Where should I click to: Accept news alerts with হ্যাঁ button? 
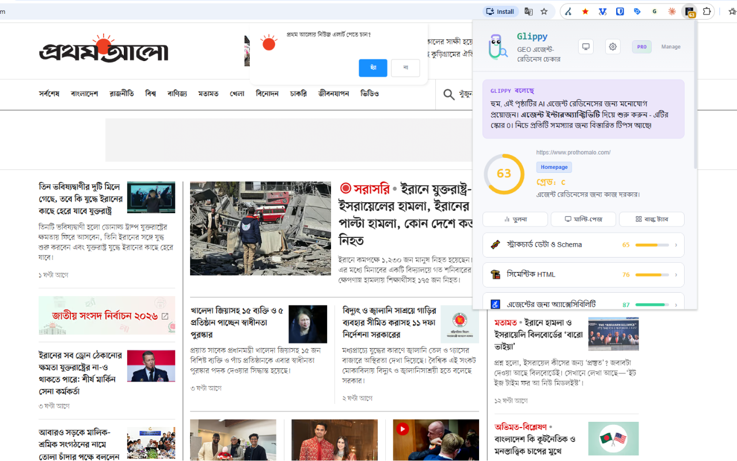tap(373, 68)
